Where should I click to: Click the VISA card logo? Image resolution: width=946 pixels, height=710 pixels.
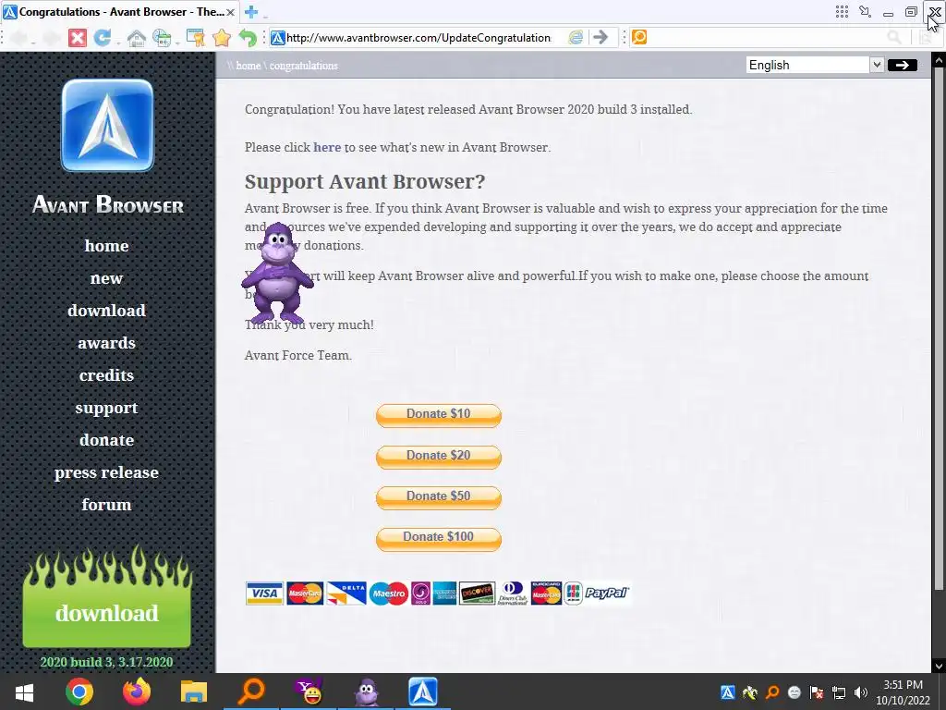click(x=264, y=594)
